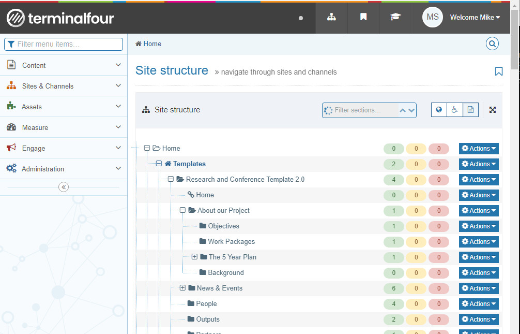
Task: Click the site structure icon in header
Action: click(x=331, y=17)
